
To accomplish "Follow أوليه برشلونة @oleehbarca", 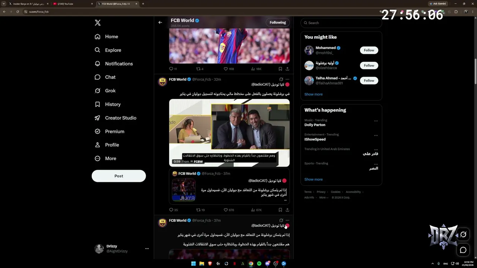I will (369, 66).
